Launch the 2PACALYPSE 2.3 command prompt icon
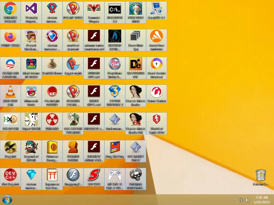The width and height of the screenshot is (274, 205). pyautogui.click(x=115, y=12)
